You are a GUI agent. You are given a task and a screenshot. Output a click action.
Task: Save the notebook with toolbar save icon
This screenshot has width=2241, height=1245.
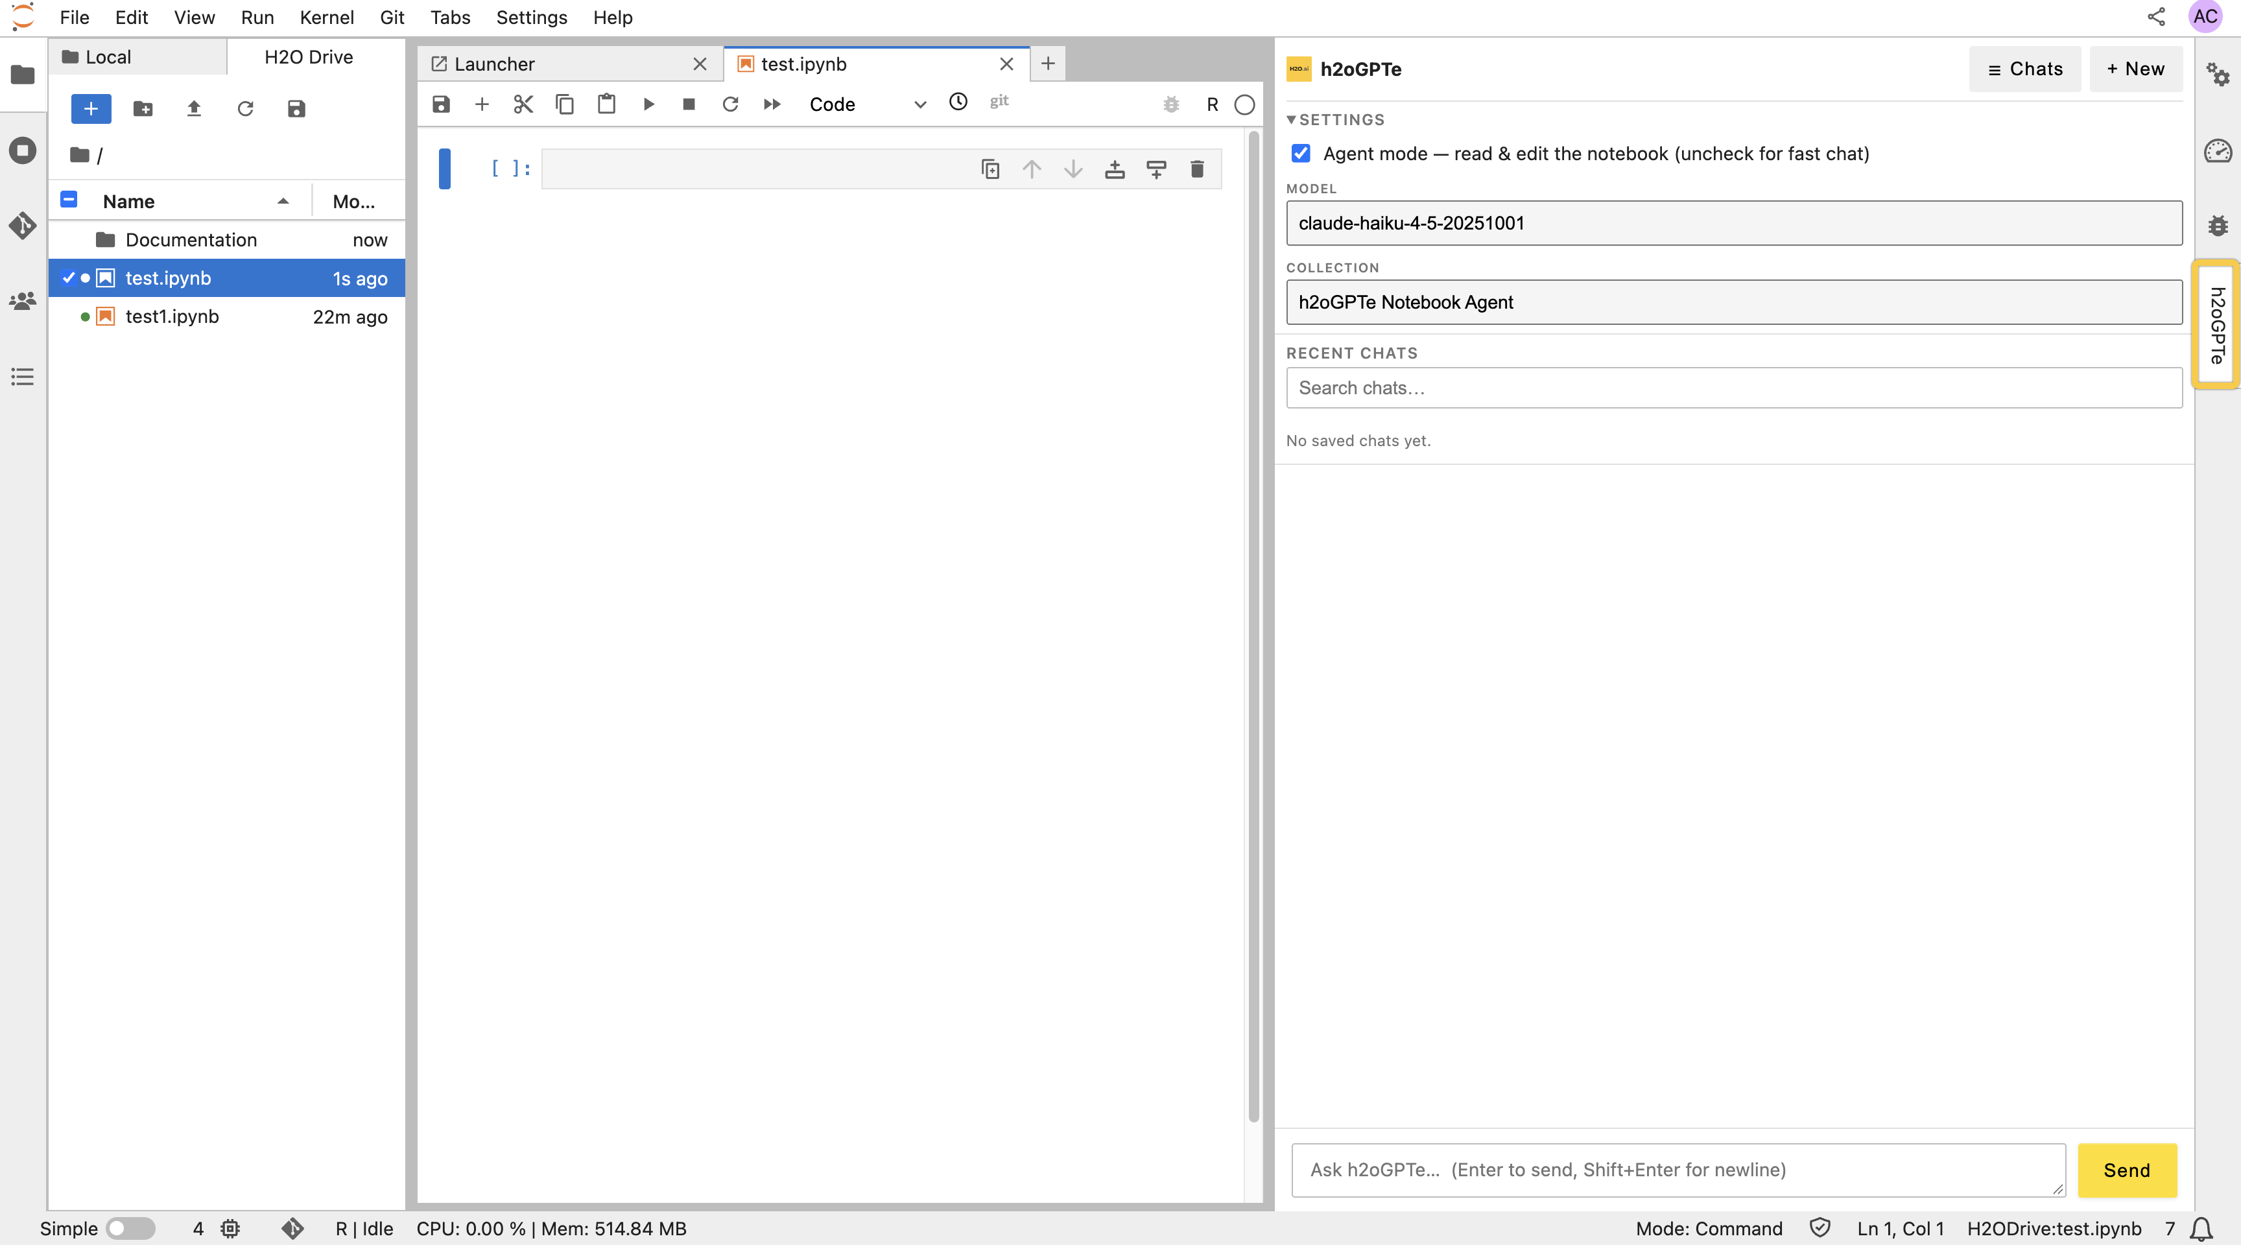441,104
